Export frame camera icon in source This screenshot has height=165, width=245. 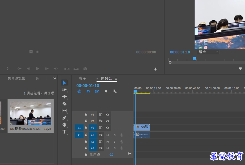(x=85, y=69)
